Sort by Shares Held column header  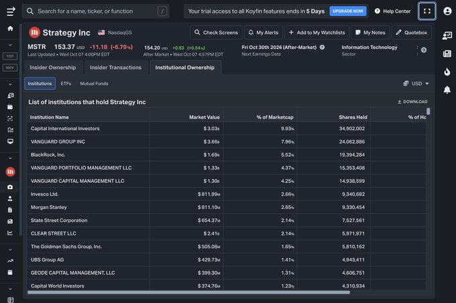pos(353,117)
